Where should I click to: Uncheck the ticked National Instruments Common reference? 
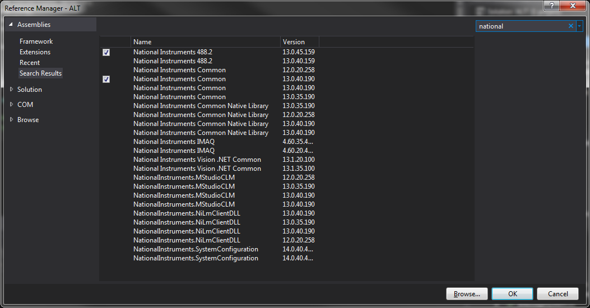click(x=106, y=80)
